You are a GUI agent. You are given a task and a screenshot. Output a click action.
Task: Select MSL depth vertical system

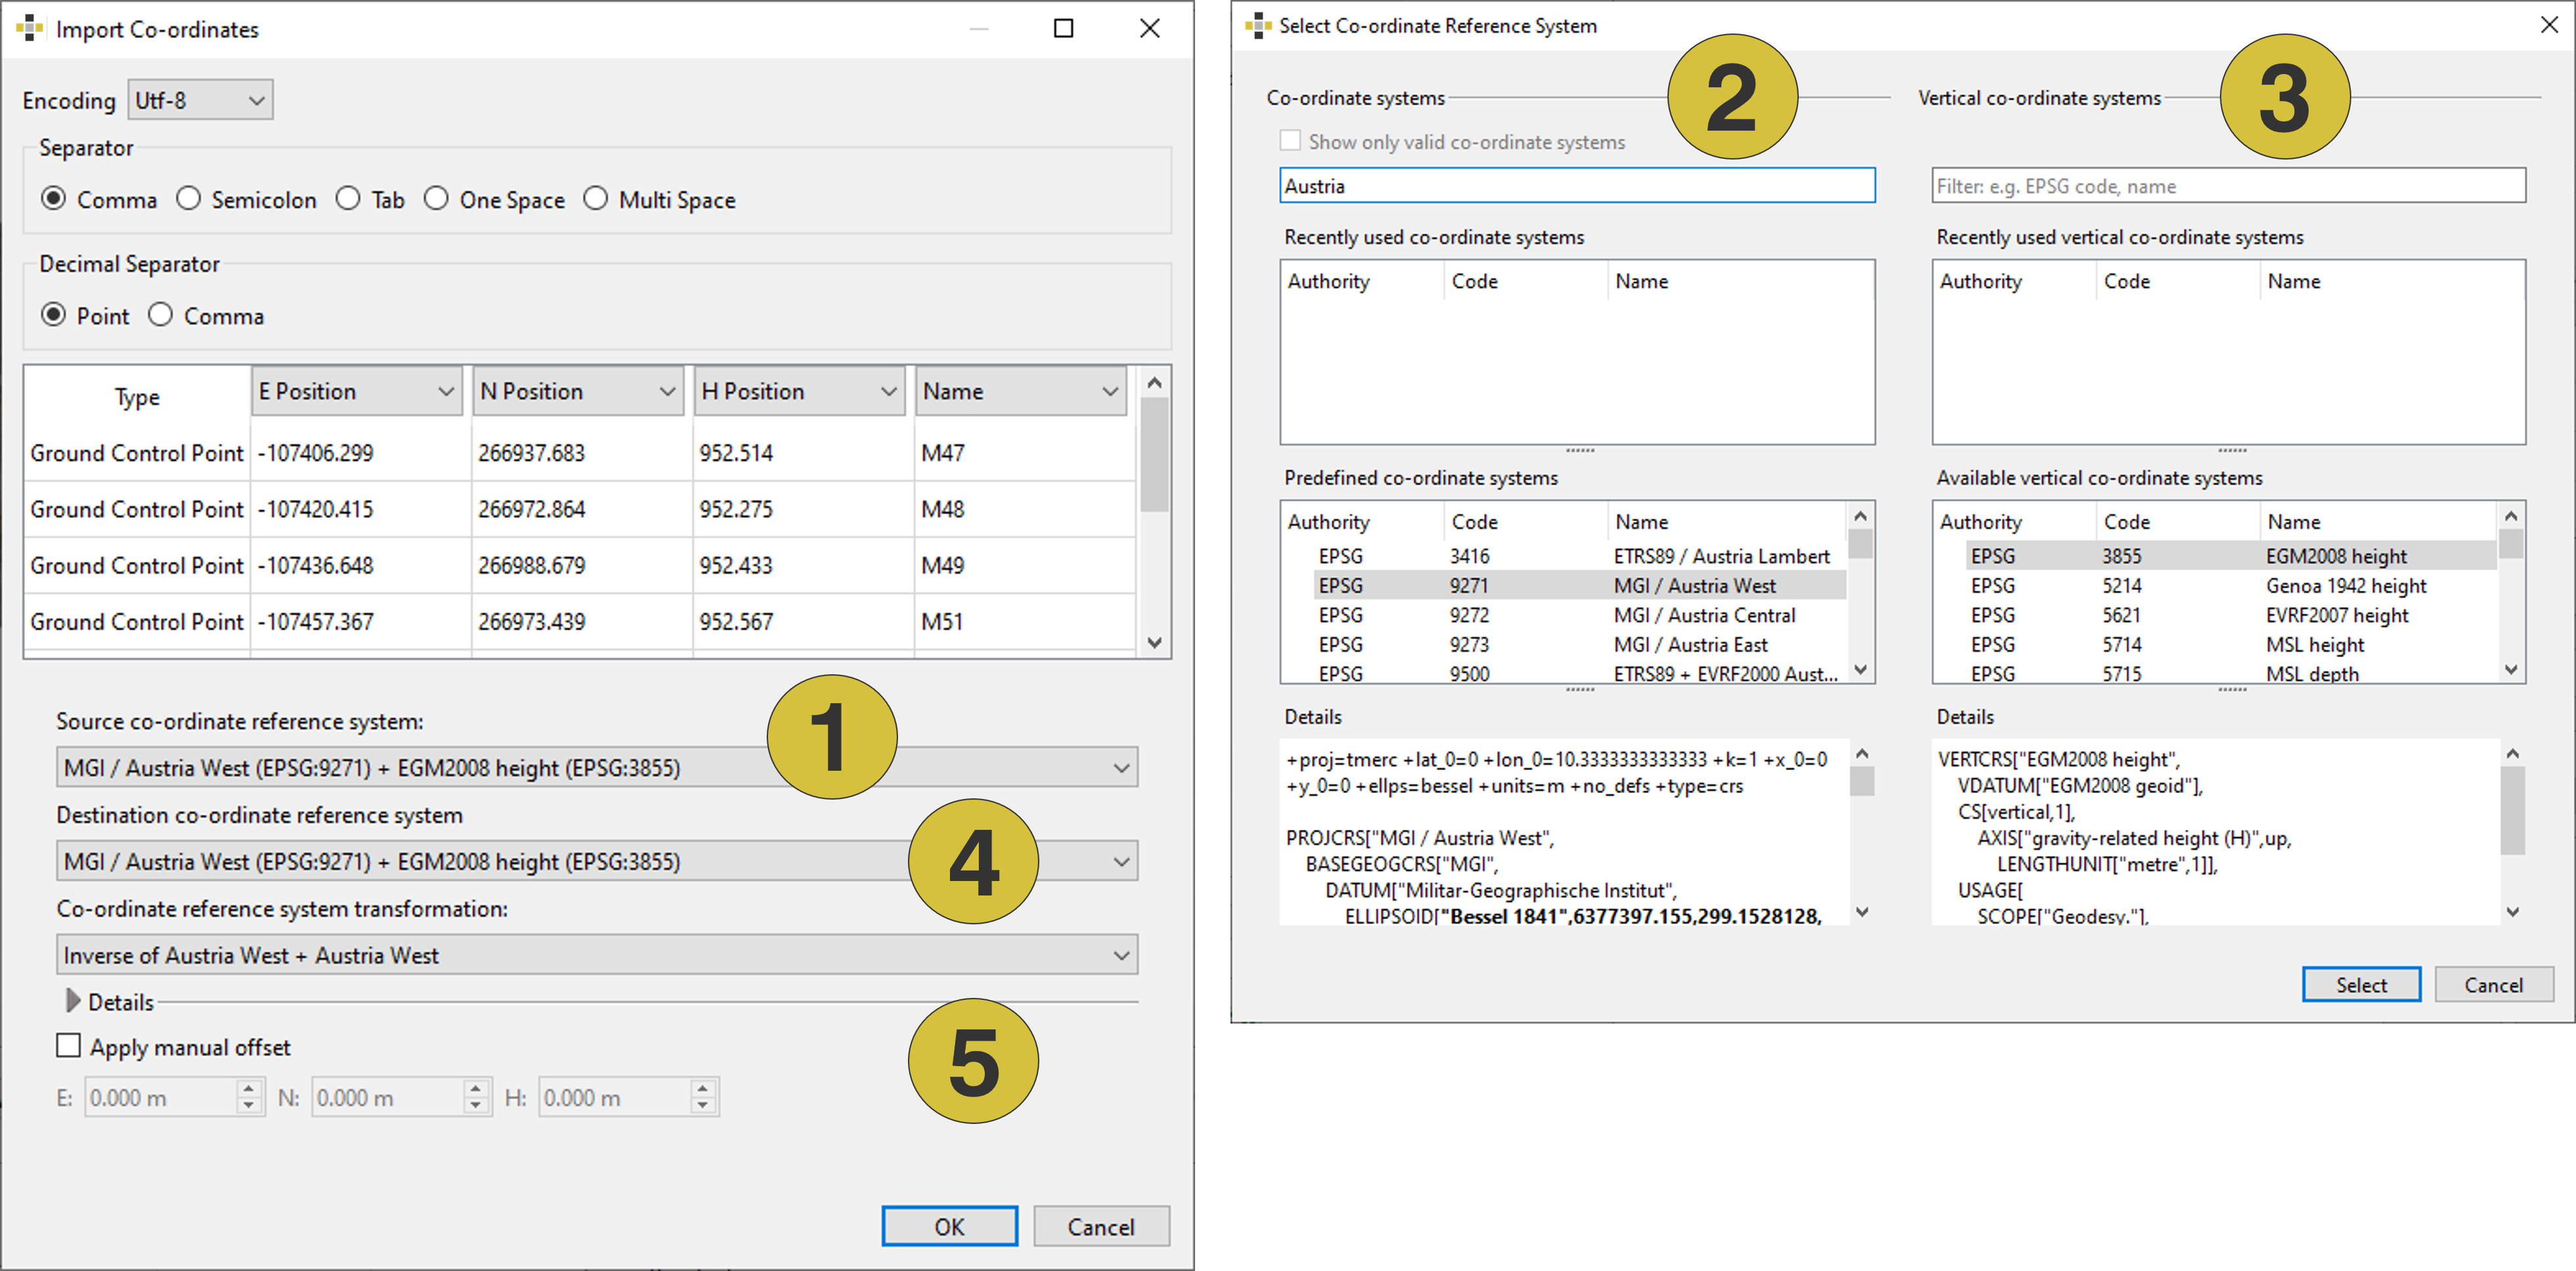pos(2231,674)
